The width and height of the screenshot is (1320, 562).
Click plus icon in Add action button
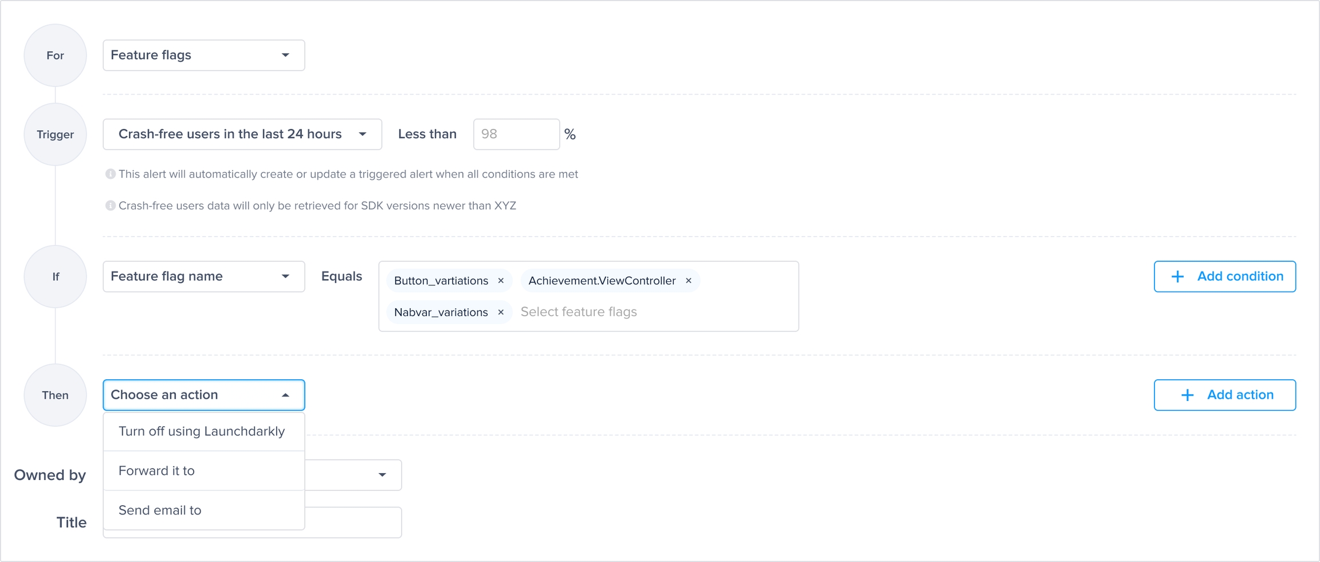point(1187,395)
